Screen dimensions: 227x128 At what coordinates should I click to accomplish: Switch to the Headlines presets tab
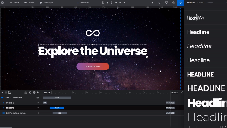[x=191, y=3]
